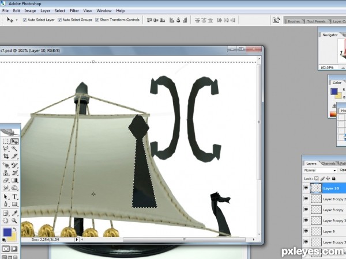The image size is (346, 259).
Task: Hide Layer 9 copy 2 visibility eye
Action: click(306, 199)
